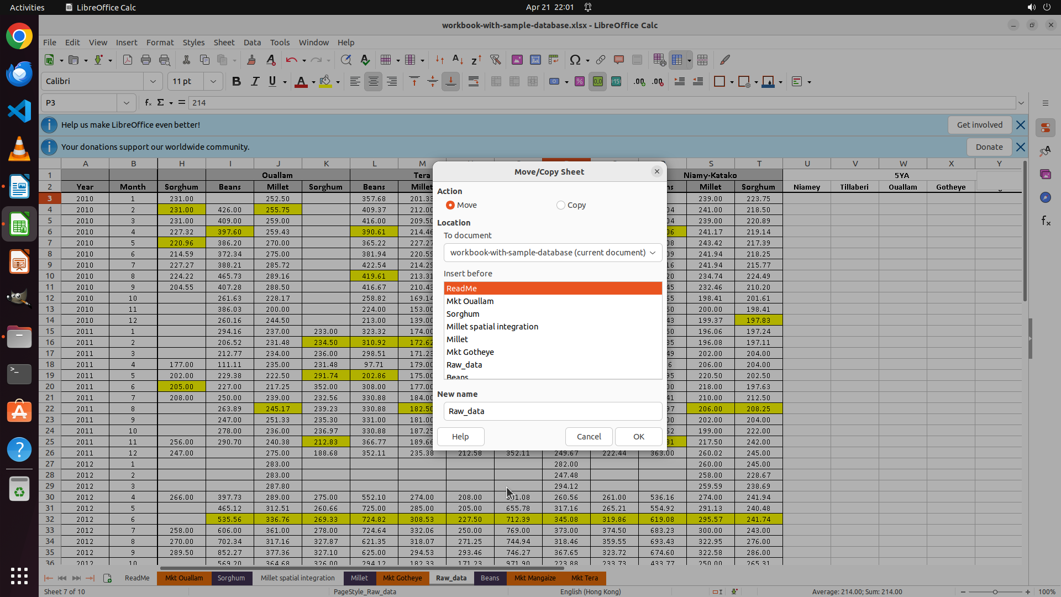Click the Center Horizontally alignment icon
This screenshot has width=1061, height=597.
[374, 82]
